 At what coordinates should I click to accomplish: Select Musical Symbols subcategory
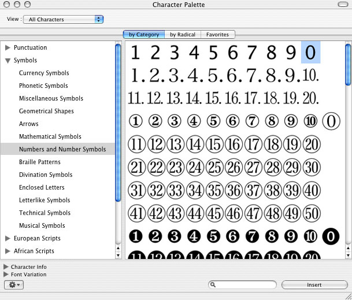coord(42,225)
